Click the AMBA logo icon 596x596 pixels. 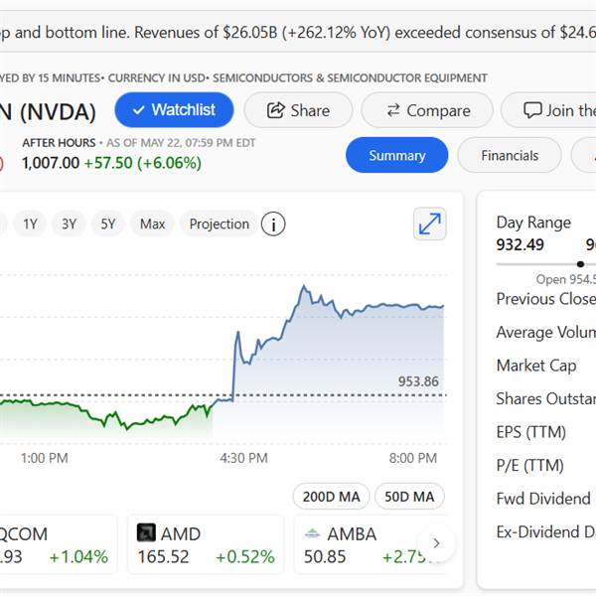click(x=313, y=533)
